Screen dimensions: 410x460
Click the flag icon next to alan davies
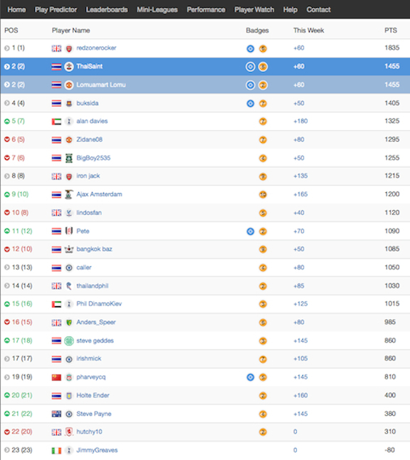click(57, 122)
